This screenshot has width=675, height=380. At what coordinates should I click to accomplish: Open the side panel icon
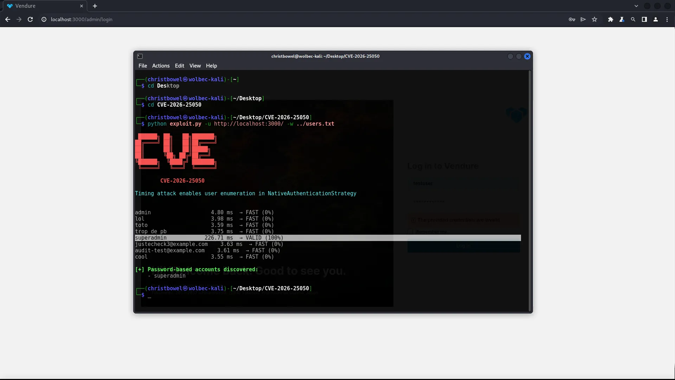(x=644, y=19)
